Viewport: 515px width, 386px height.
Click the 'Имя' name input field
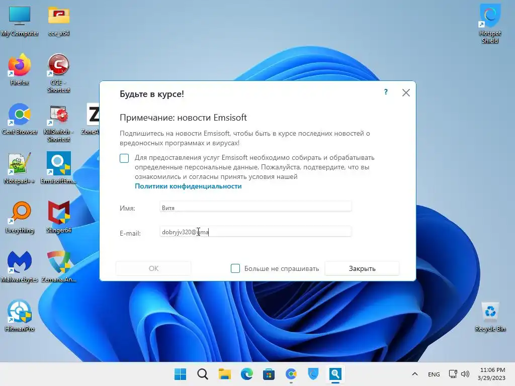point(255,207)
